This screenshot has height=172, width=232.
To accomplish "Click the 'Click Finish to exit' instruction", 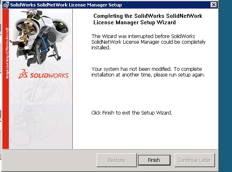I will tap(132, 113).
